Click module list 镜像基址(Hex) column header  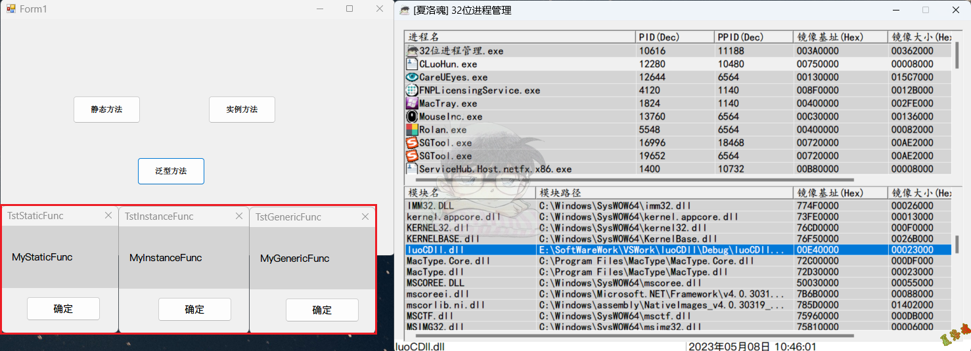(840, 193)
